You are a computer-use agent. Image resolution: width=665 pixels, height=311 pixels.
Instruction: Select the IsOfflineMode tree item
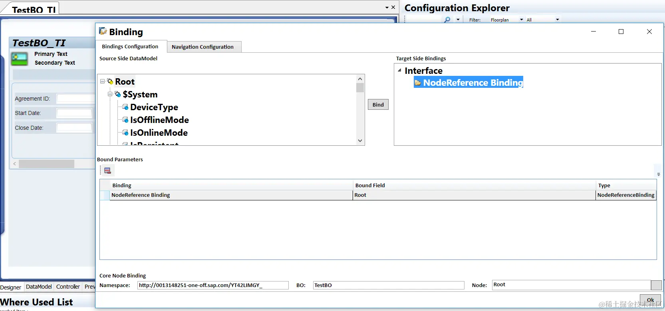159,120
